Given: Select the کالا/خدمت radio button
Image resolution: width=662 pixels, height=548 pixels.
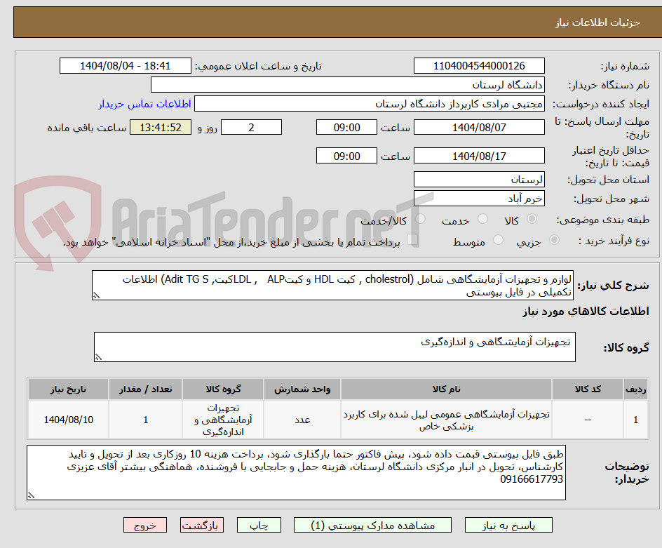Looking at the screenshot, I should 420,219.
